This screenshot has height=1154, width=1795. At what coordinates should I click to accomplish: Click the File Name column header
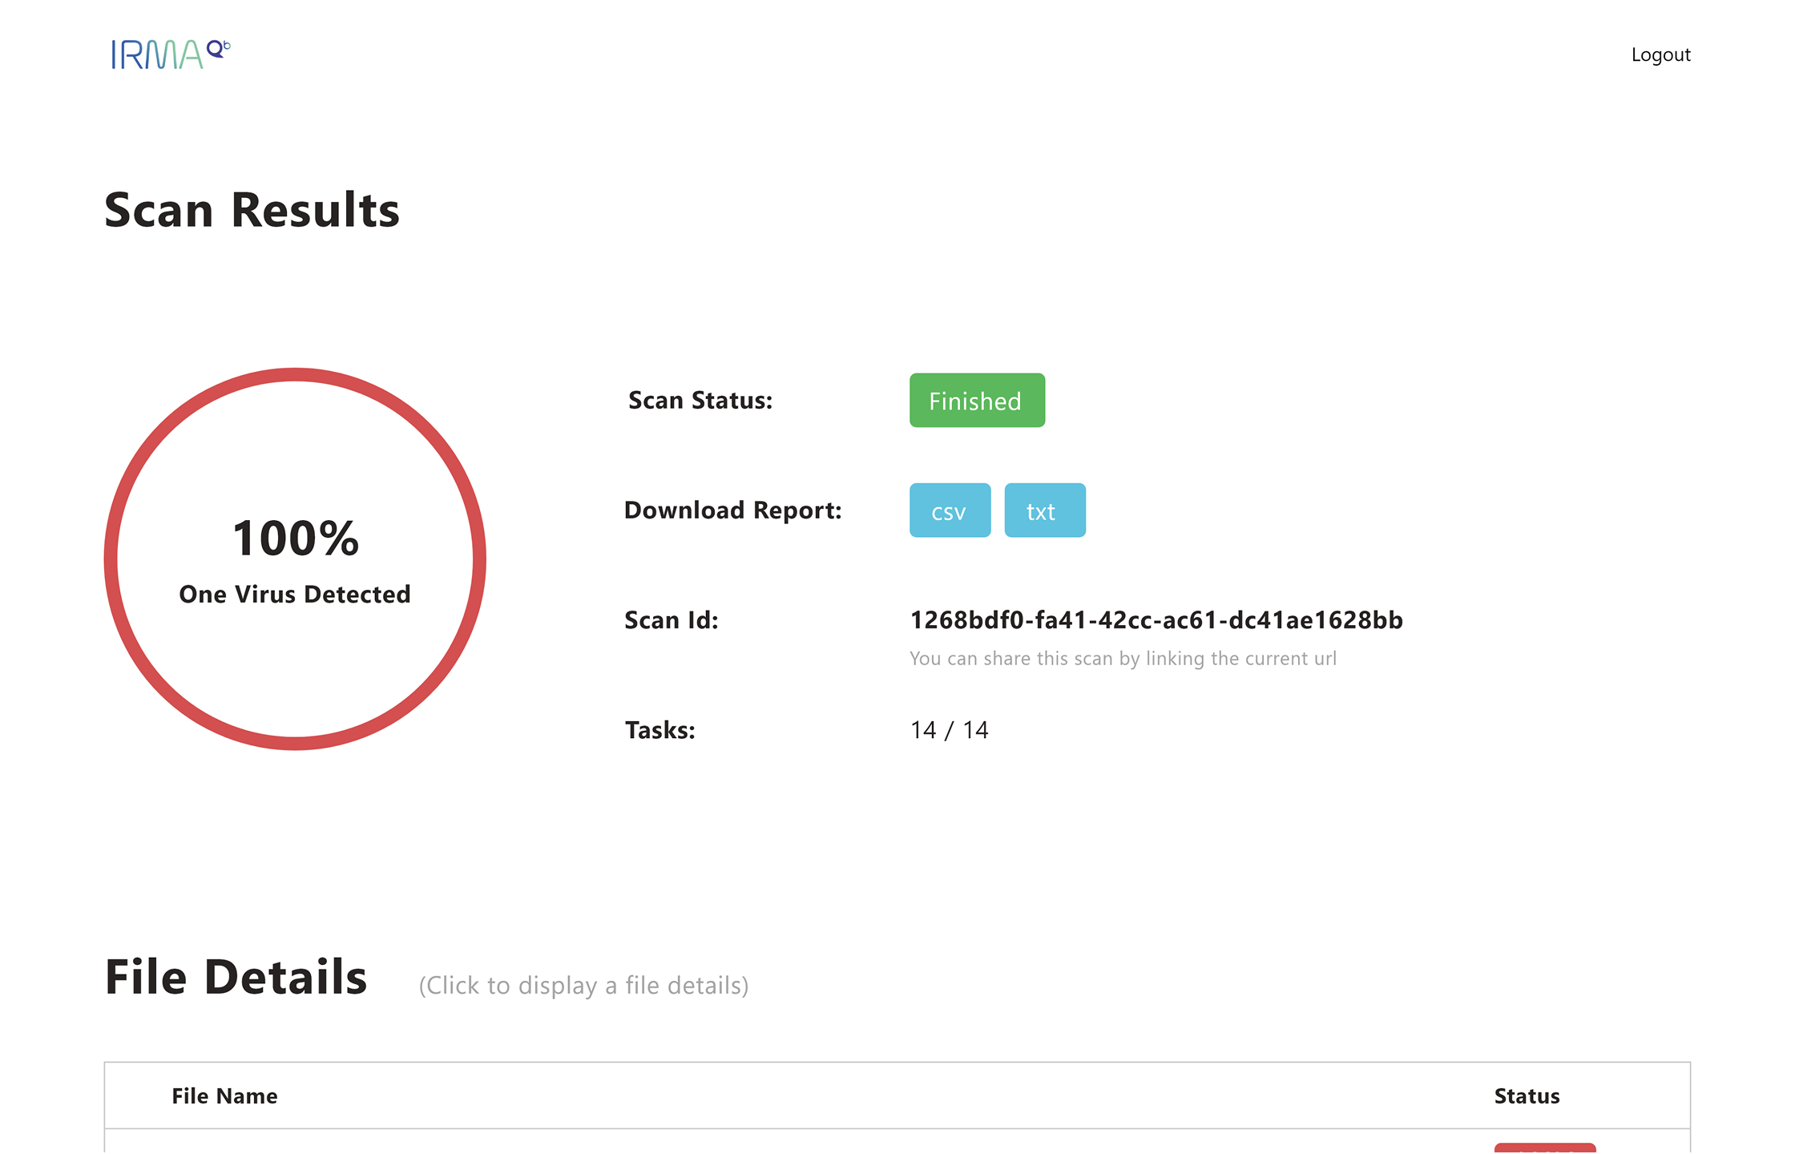pos(224,1096)
